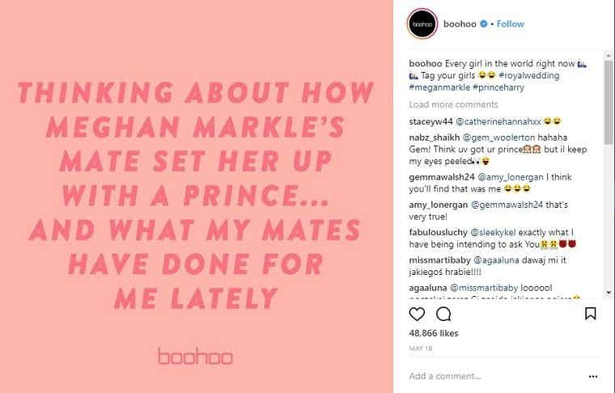
Task: Open staceyw44's profile from the comments
Action: pyautogui.click(x=430, y=121)
